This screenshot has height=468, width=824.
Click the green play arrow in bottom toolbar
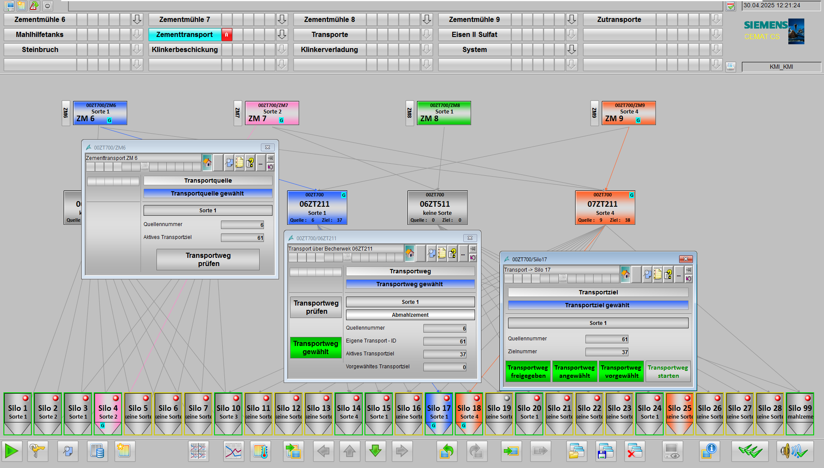tap(12, 451)
